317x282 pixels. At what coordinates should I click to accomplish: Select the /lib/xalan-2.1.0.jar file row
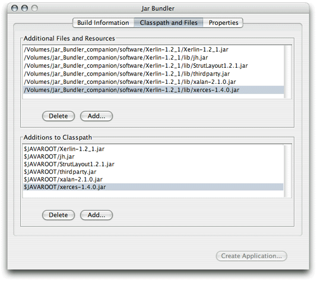pos(153,82)
